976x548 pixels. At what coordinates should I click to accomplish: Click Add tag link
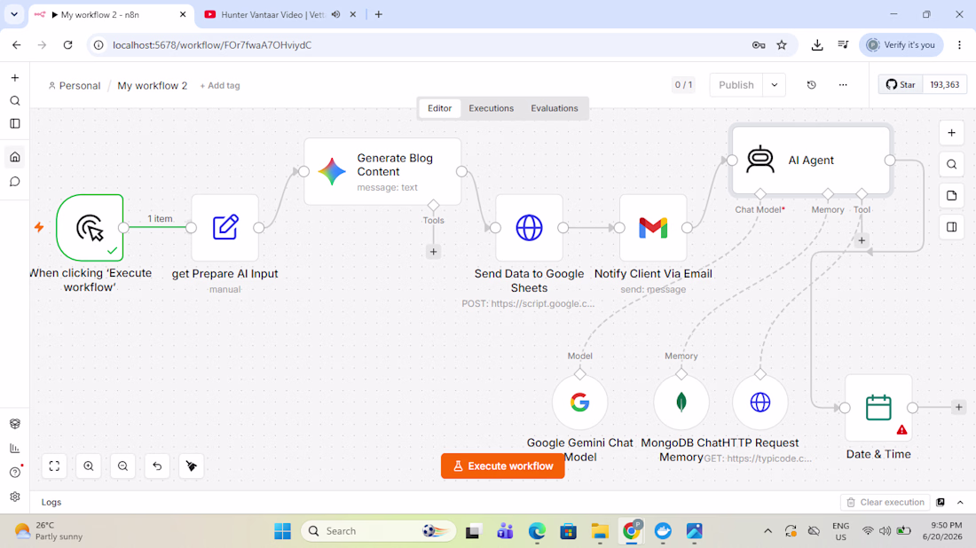pyautogui.click(x=220, y=86)
